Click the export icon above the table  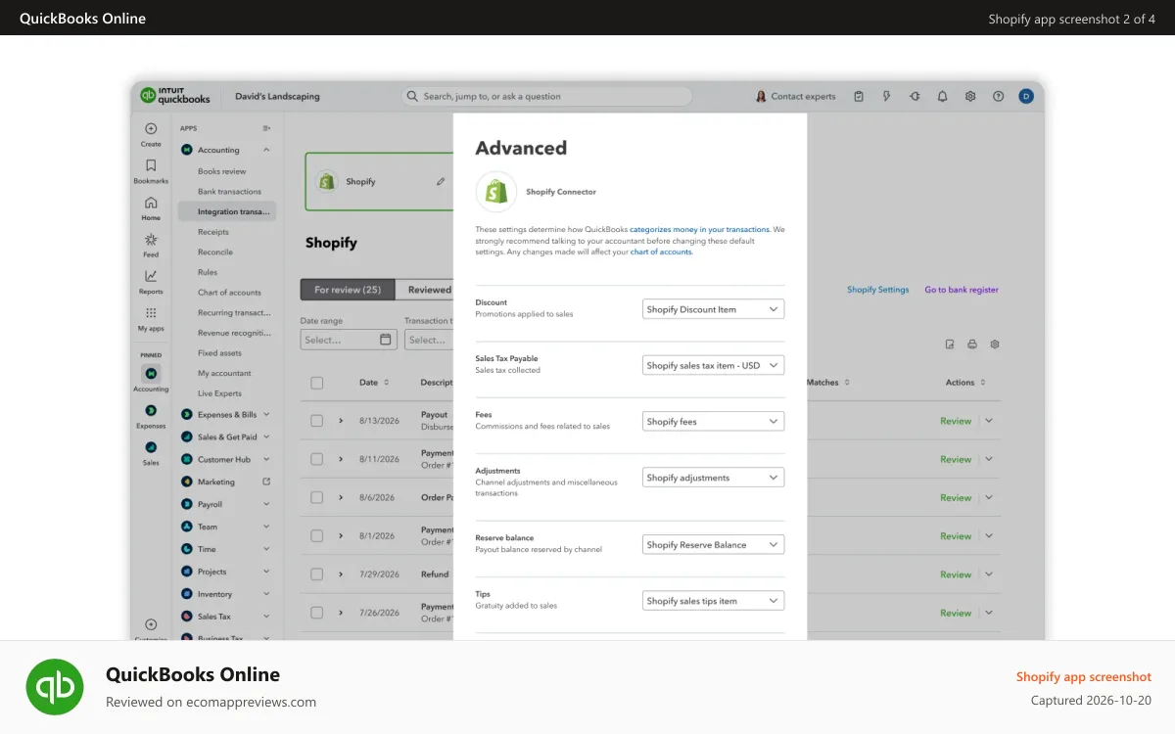pyautogui.click(x=950, y=344)
